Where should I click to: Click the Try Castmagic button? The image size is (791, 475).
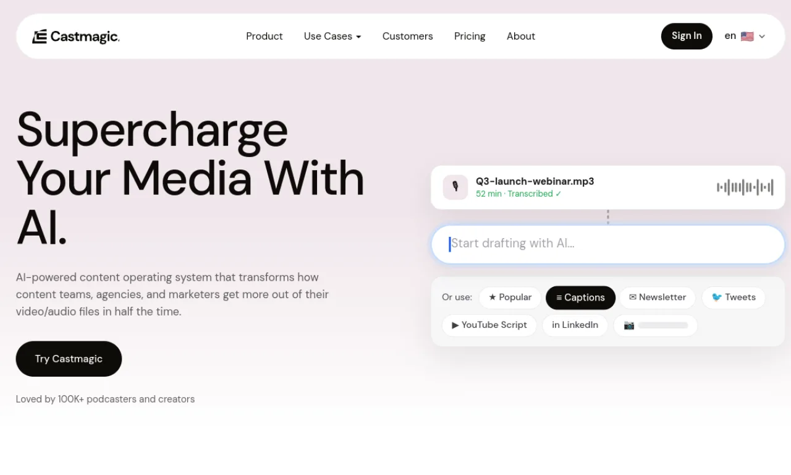(69, 359)
